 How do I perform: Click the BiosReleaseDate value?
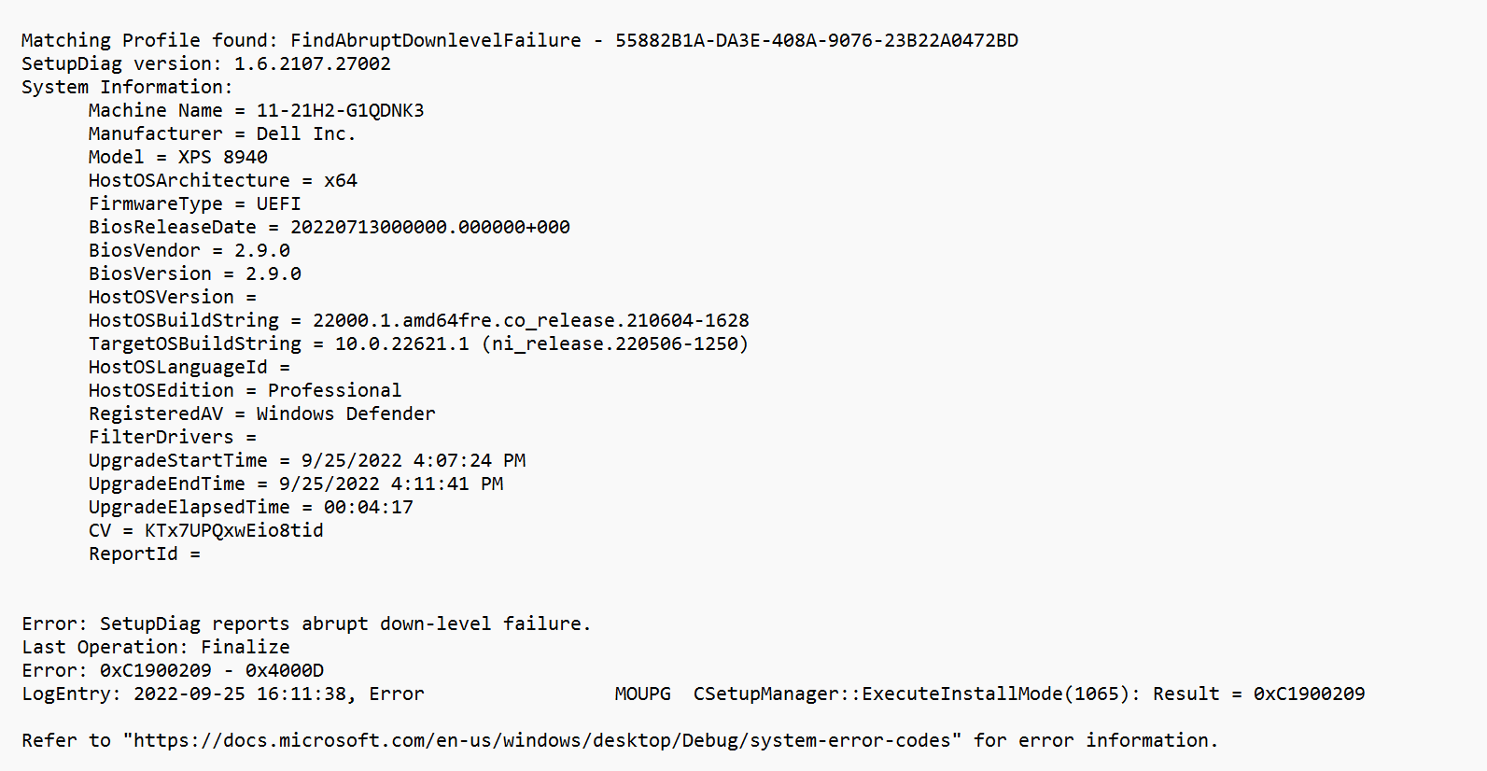pyautogui.click(x=430, y=227)
